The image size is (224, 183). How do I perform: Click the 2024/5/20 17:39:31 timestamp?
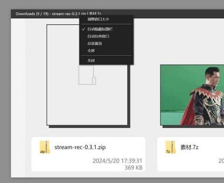(118, 161)
